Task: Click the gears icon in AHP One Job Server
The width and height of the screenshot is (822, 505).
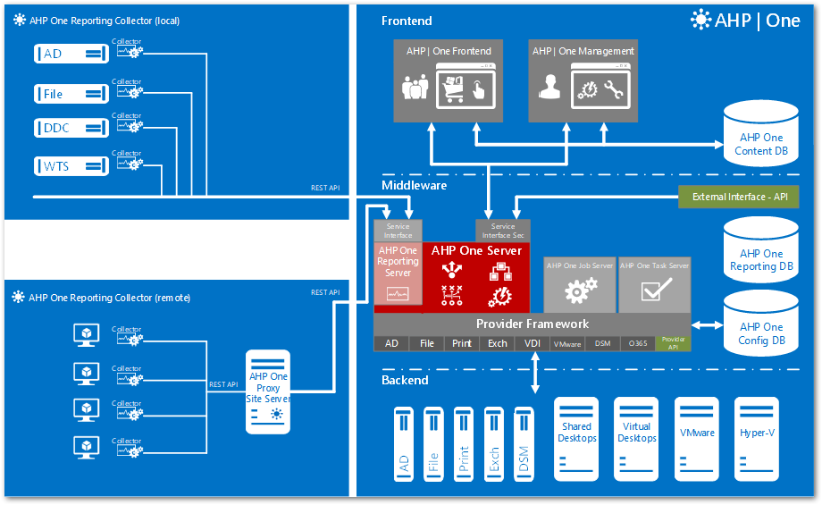Action: point(581,290)
